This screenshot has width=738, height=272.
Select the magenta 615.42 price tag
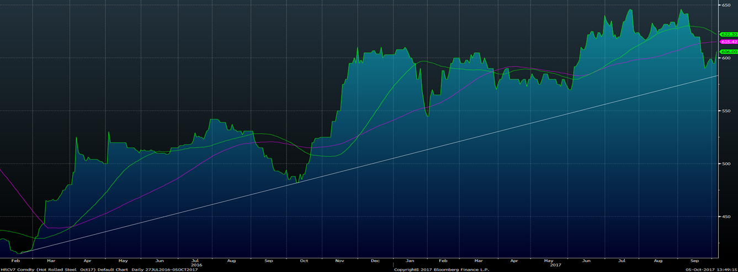[729, 42]
